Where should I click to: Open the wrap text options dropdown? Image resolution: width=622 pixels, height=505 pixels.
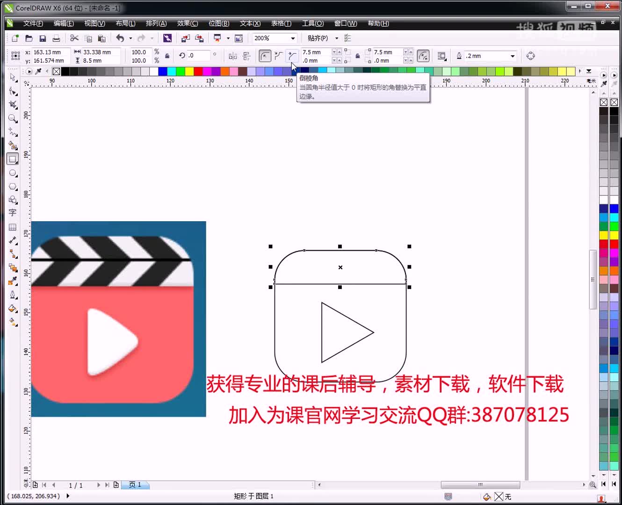pyautogui.click(x=441, y=56)
